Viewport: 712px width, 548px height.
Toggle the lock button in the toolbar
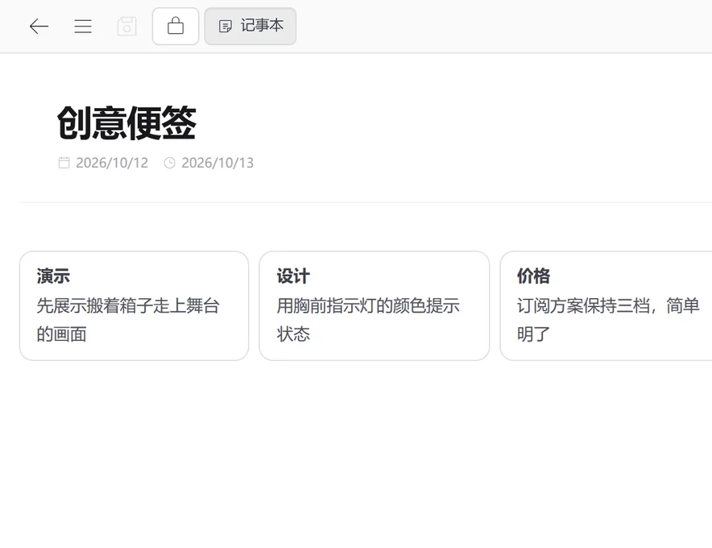176,27
